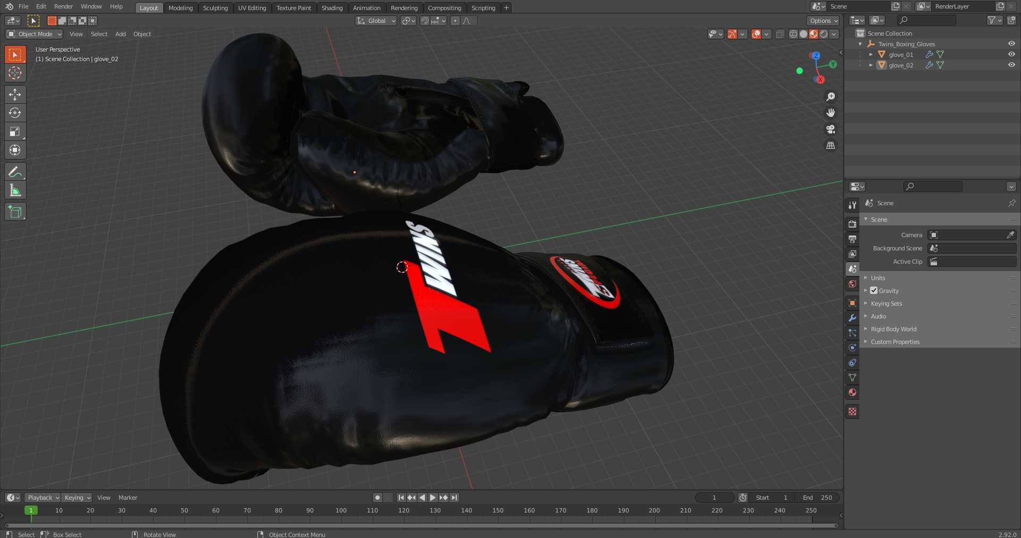
Task: Toggle the Gravity checkbox
Action: (874, 290)
